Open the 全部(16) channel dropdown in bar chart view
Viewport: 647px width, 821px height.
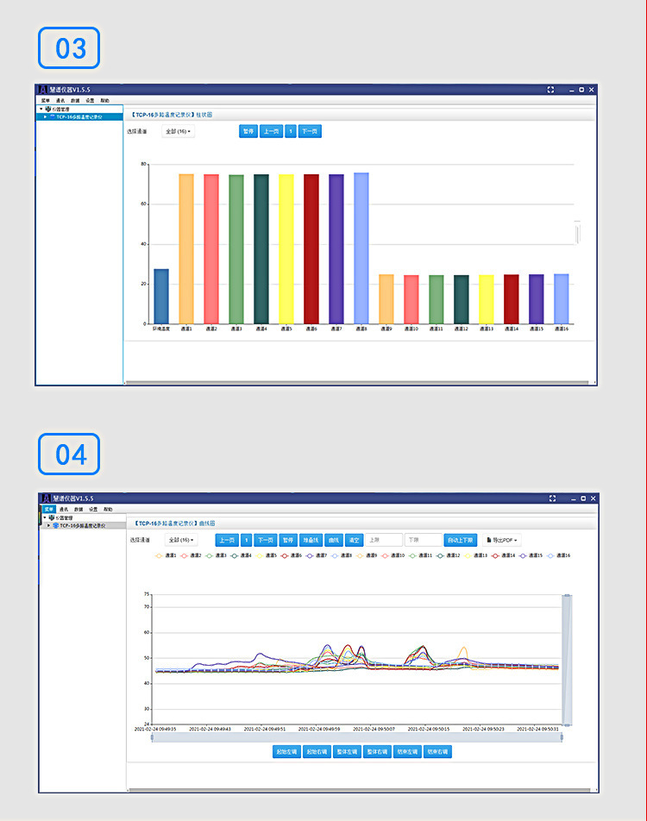[178, 131]
